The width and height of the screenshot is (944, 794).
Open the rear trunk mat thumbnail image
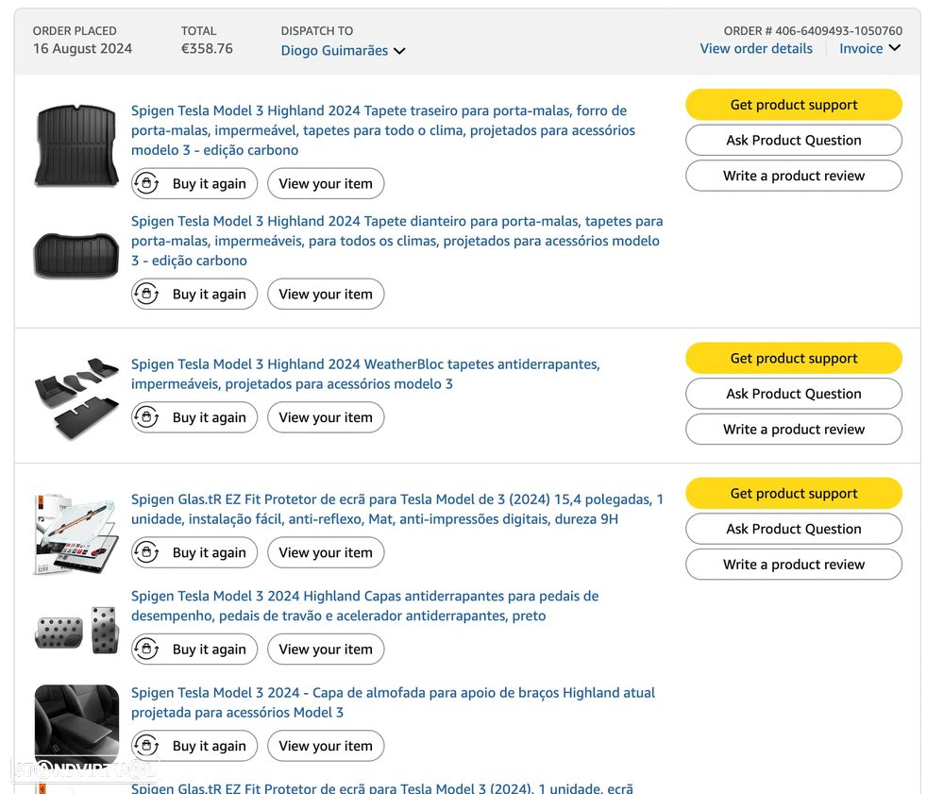tap(76, 145)
